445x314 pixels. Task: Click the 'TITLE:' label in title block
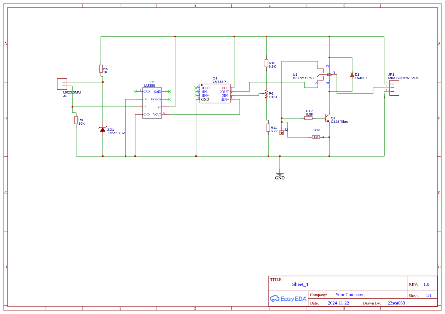click(x=276, y=279)
